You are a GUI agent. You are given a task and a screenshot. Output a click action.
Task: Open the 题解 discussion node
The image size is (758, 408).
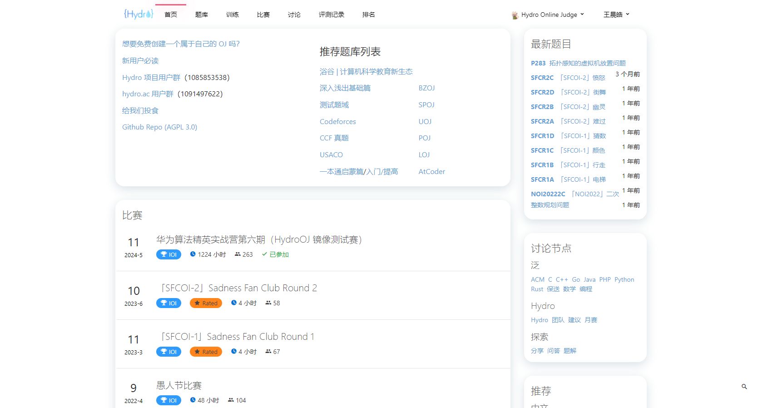[x=570, y=351]
